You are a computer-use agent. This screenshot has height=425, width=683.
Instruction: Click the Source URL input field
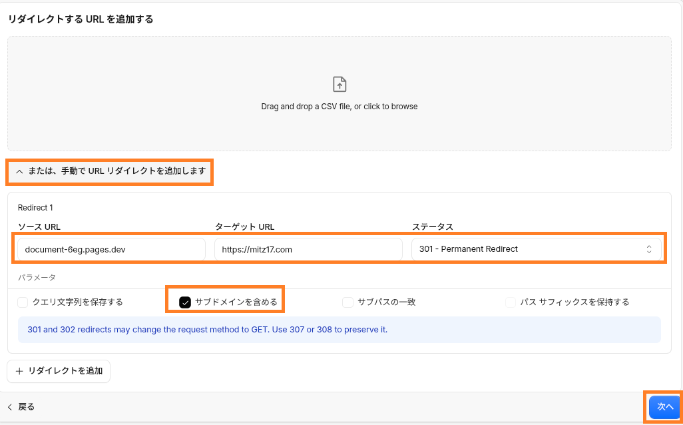(111, 249)
